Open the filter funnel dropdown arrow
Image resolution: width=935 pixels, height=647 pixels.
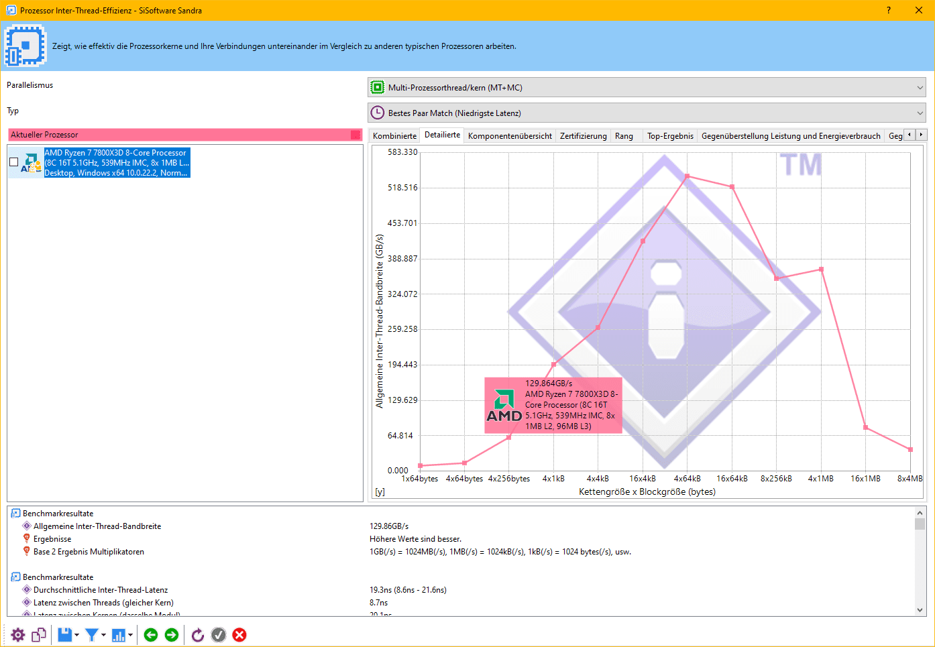pos(103,635)
